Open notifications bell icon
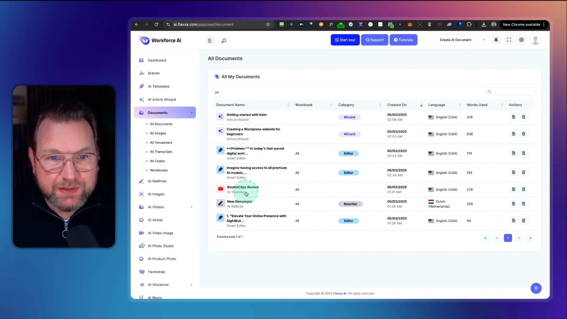567x319 pixels. click(x=496, y=40)
